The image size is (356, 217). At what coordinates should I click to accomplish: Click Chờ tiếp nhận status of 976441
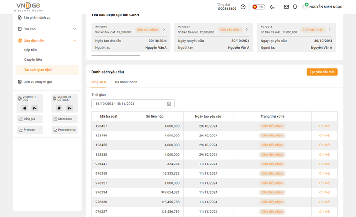[x=272, y=164]
